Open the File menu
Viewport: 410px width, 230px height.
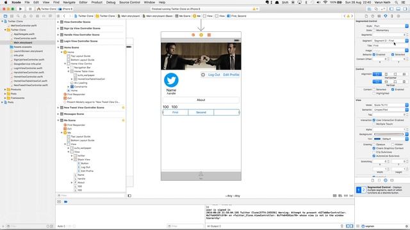coord(27,3)
